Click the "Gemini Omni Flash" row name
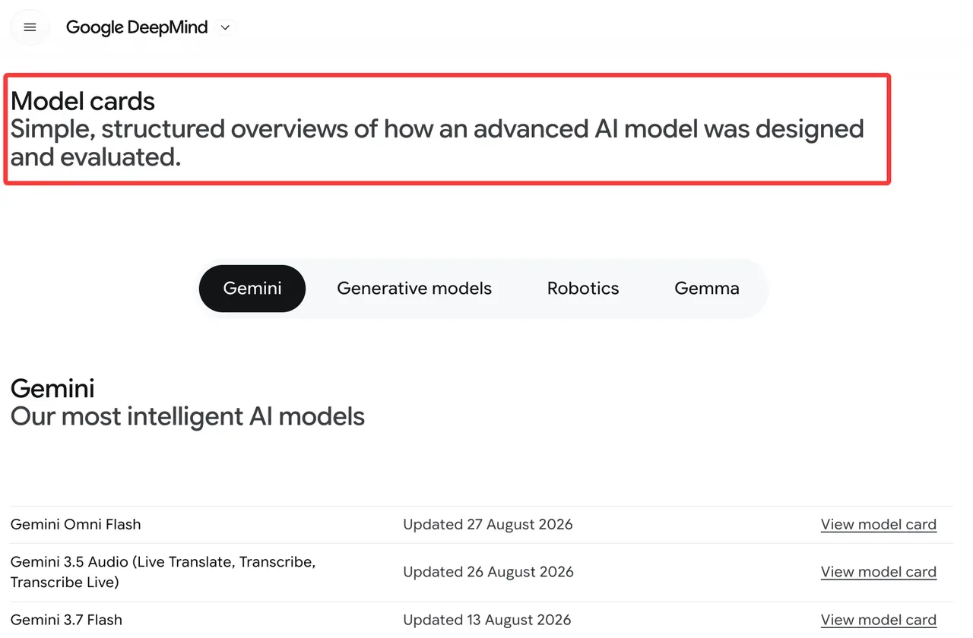 pos(76,525)
